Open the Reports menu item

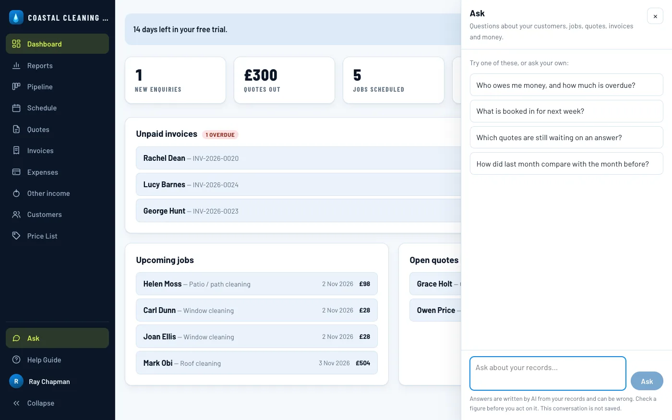[57, 65]
